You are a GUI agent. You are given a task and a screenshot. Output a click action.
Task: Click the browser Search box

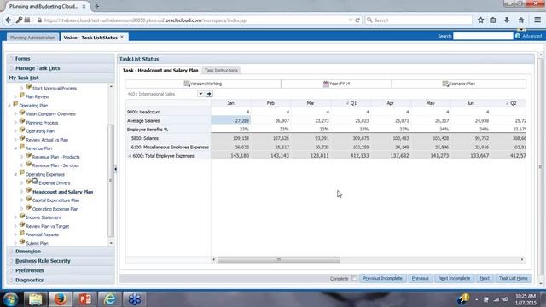click(x=418, y=20)
